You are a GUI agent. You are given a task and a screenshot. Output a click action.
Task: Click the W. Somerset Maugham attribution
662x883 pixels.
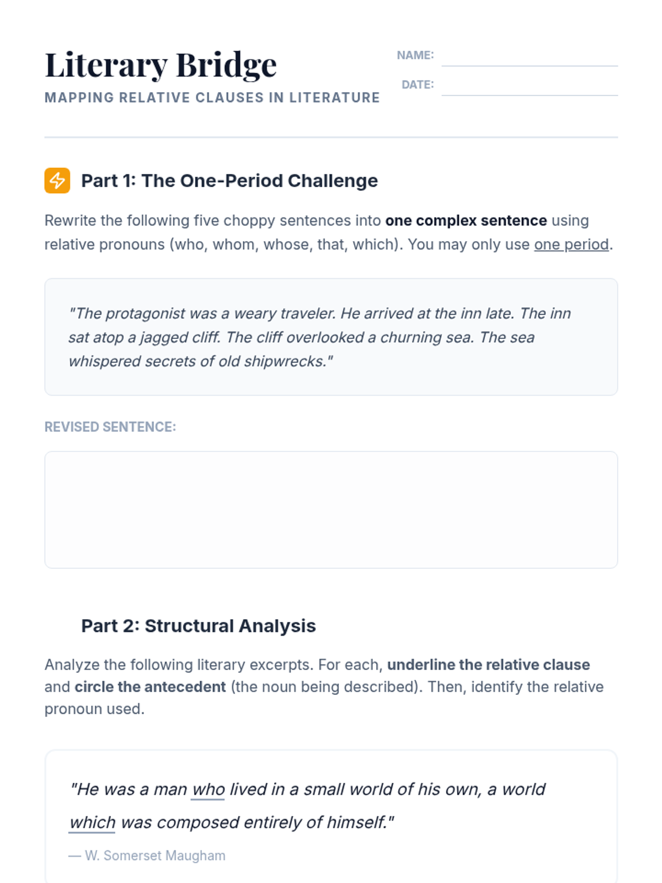pos(147,855)
